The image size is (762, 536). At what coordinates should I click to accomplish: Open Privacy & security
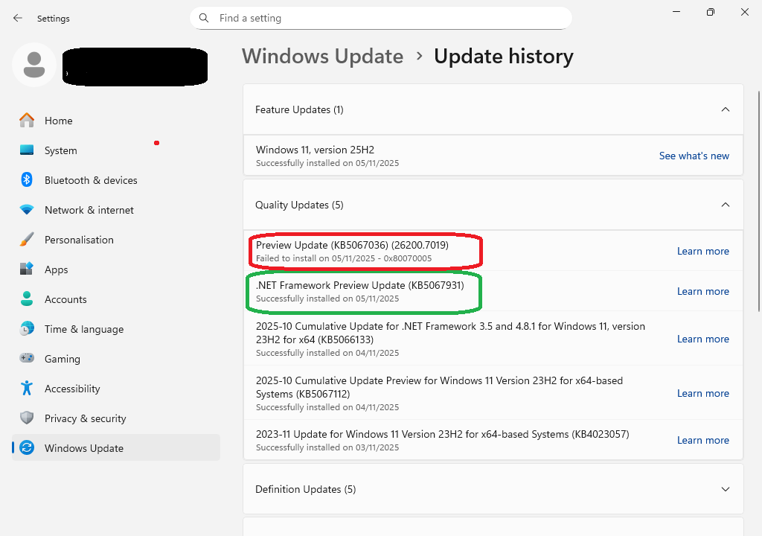pos(116,418)
